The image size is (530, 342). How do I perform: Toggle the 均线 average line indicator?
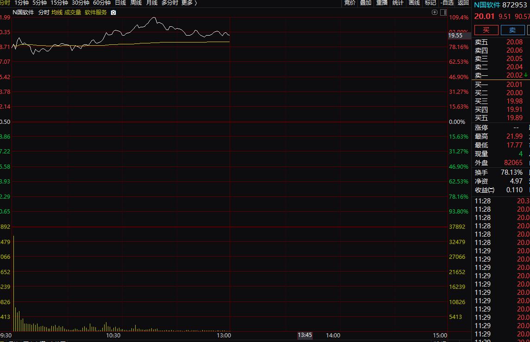click(x=57, y=12)
